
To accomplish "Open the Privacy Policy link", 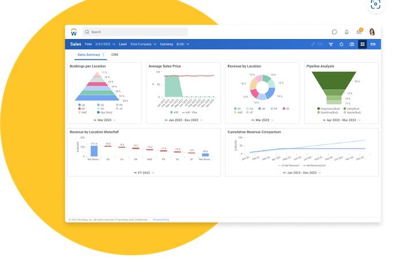I will 161,220.
